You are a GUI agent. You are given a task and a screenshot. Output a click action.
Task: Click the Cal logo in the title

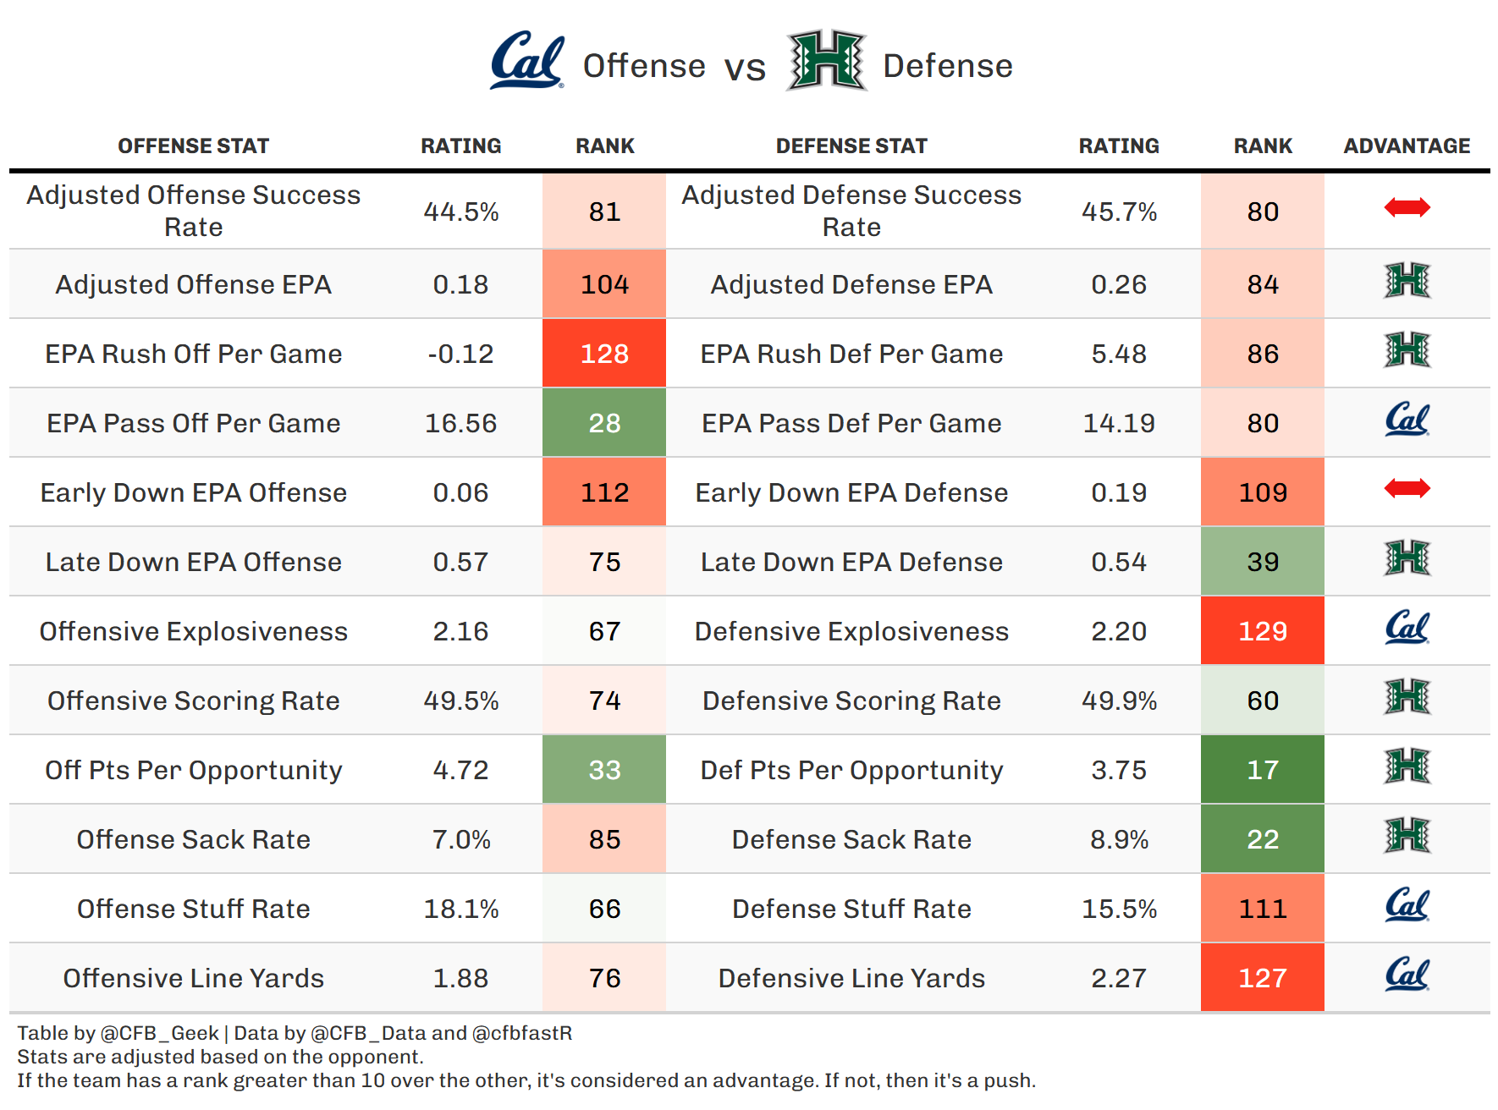526,61
